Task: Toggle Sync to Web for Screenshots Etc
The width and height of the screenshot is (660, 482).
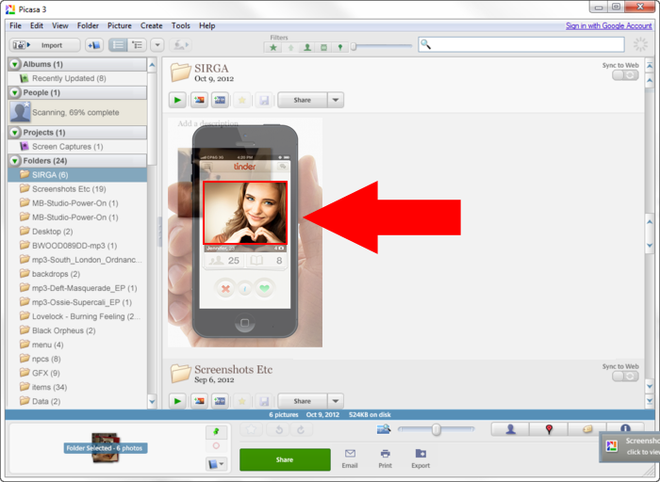Action: [x=624, y=376]
